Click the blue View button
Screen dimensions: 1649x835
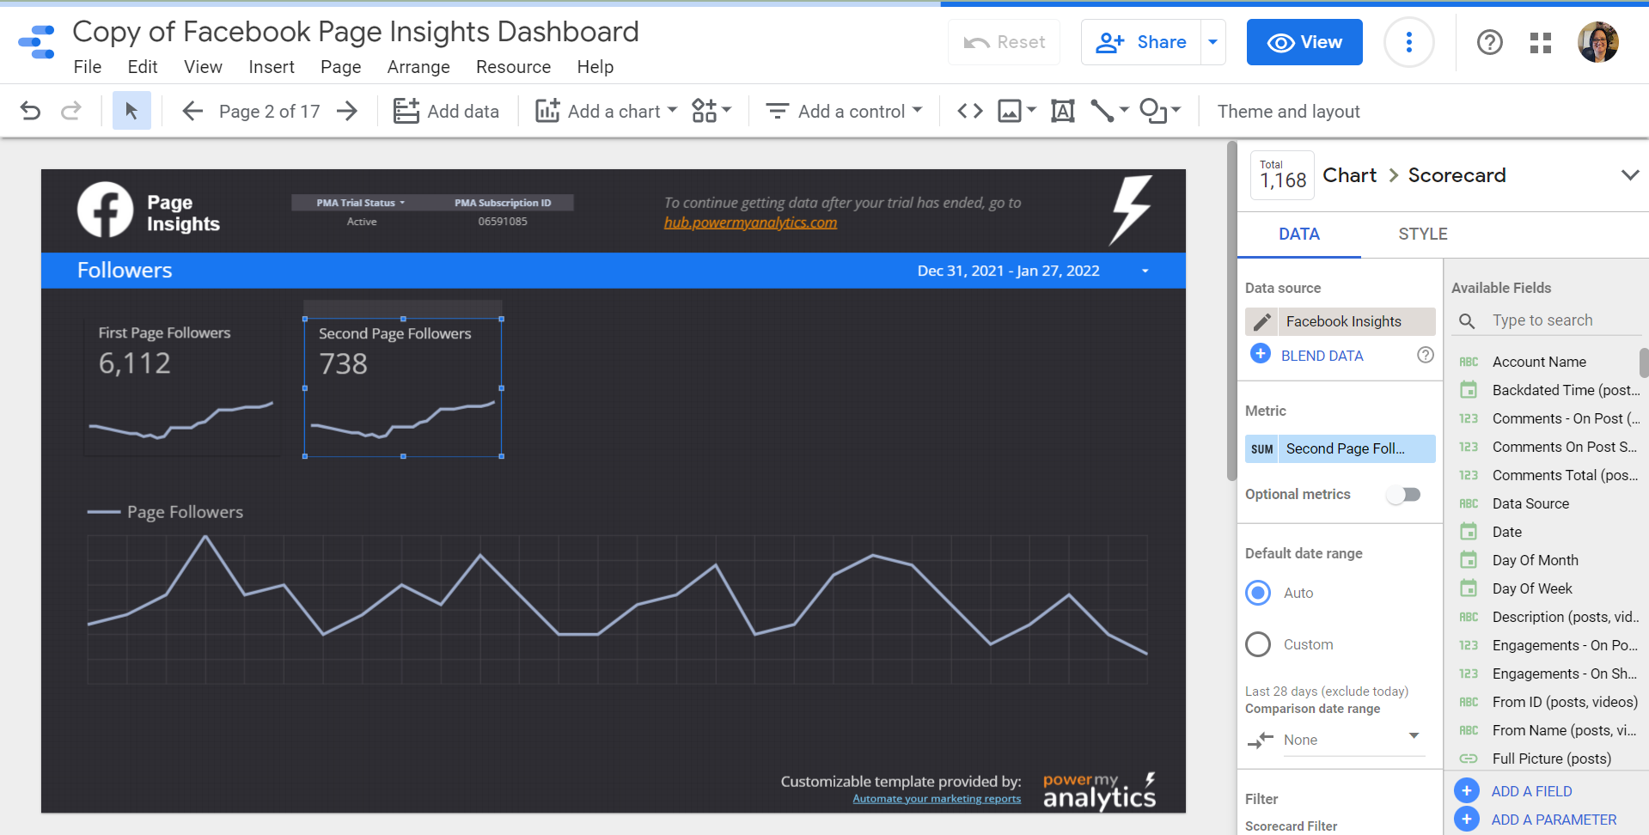point(1304,42)
